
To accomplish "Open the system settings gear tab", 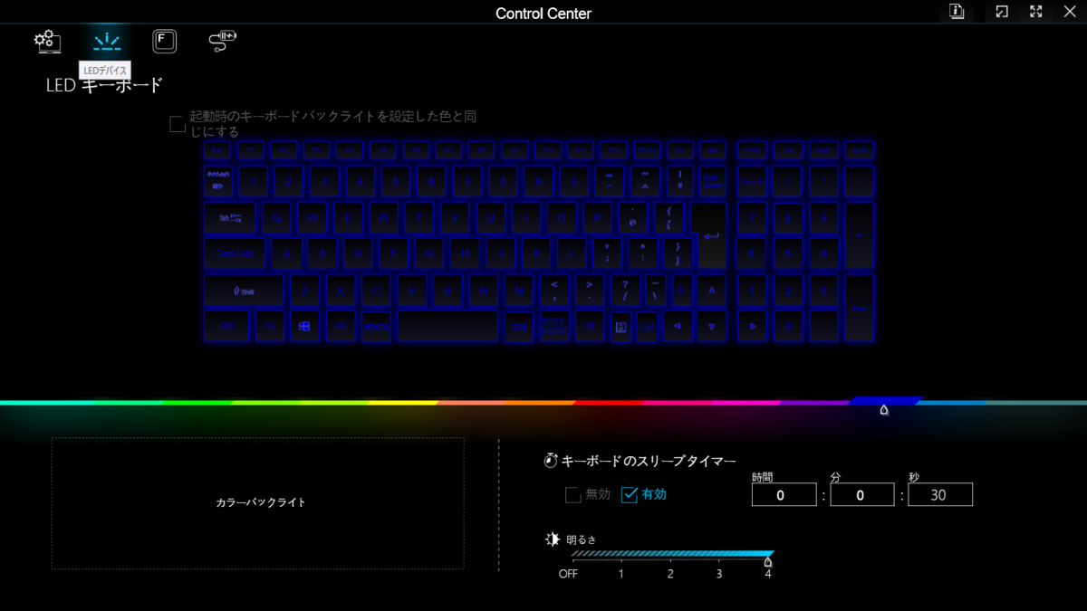I will (x=47, y=41).
